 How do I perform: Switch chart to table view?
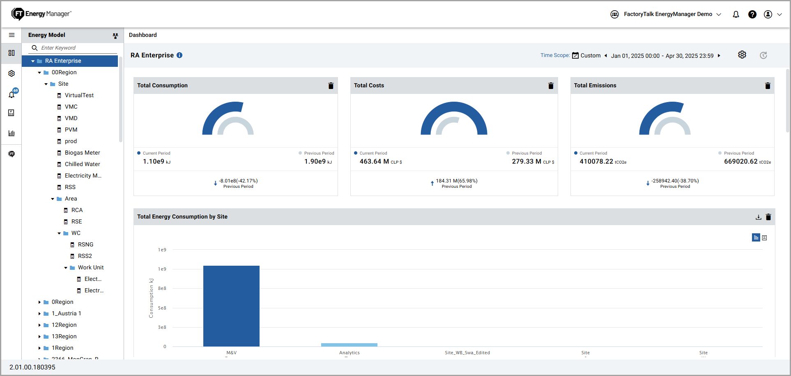tap(764, 238)
